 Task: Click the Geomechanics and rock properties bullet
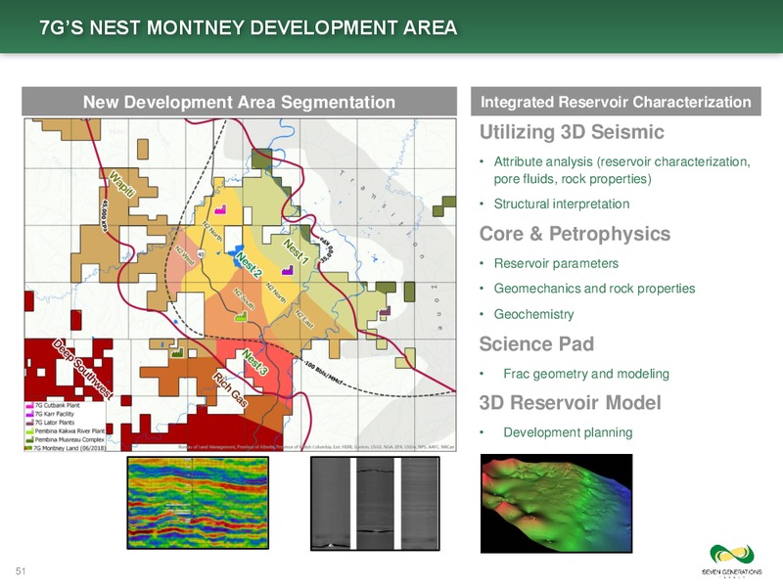[594, 289]
